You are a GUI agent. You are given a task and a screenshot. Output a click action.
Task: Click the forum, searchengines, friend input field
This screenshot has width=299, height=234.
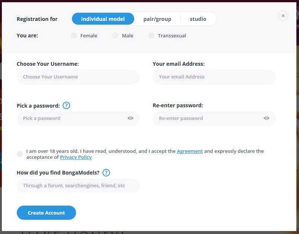coord(78,186)
